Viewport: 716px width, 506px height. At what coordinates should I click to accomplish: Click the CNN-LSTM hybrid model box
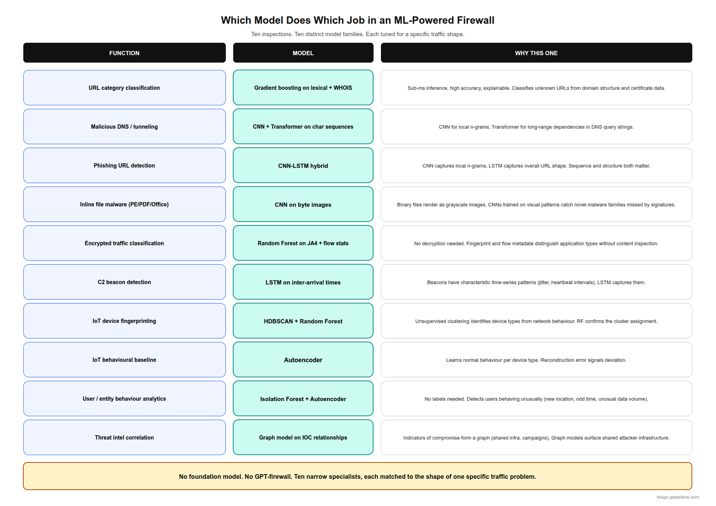(x=303, y=165)
